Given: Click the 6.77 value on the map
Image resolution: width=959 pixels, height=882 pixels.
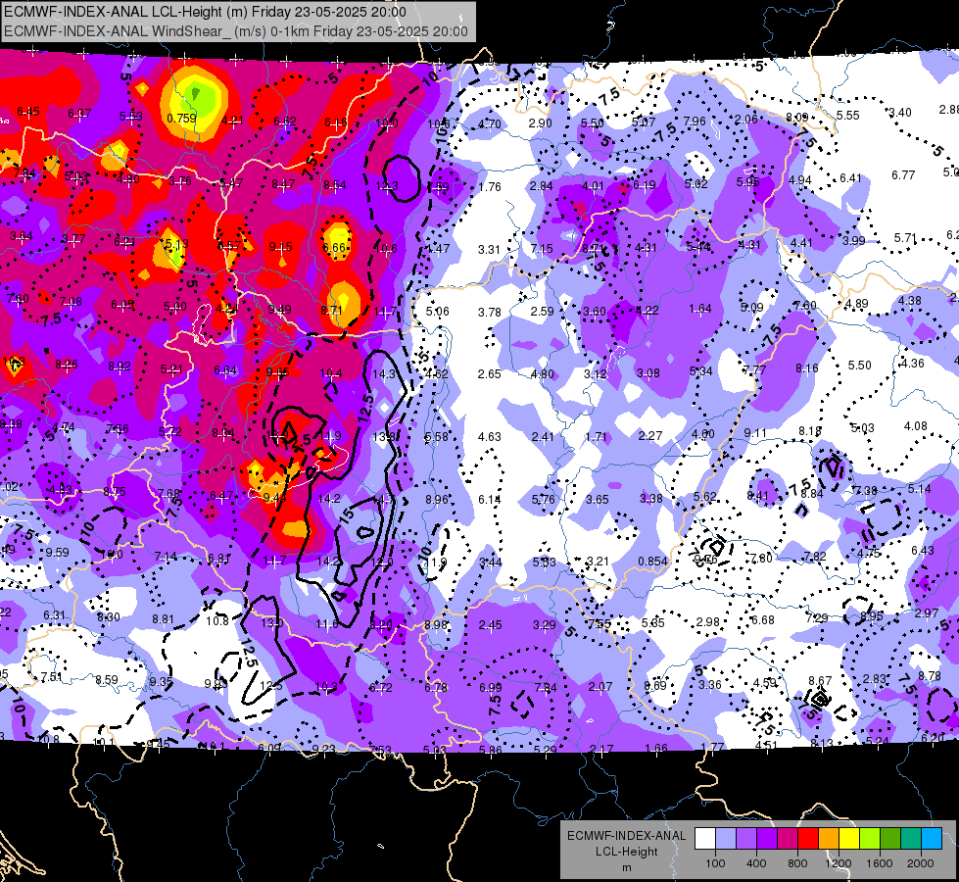Looking at the screenshot, I should point(903,175).
